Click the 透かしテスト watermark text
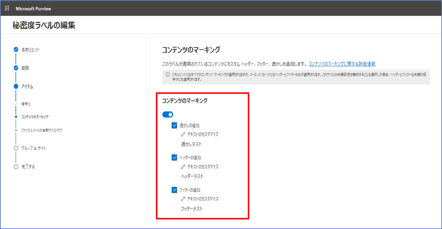Image resolution: width=442 pixels, height=229 pixels. [x=192, y=144]
